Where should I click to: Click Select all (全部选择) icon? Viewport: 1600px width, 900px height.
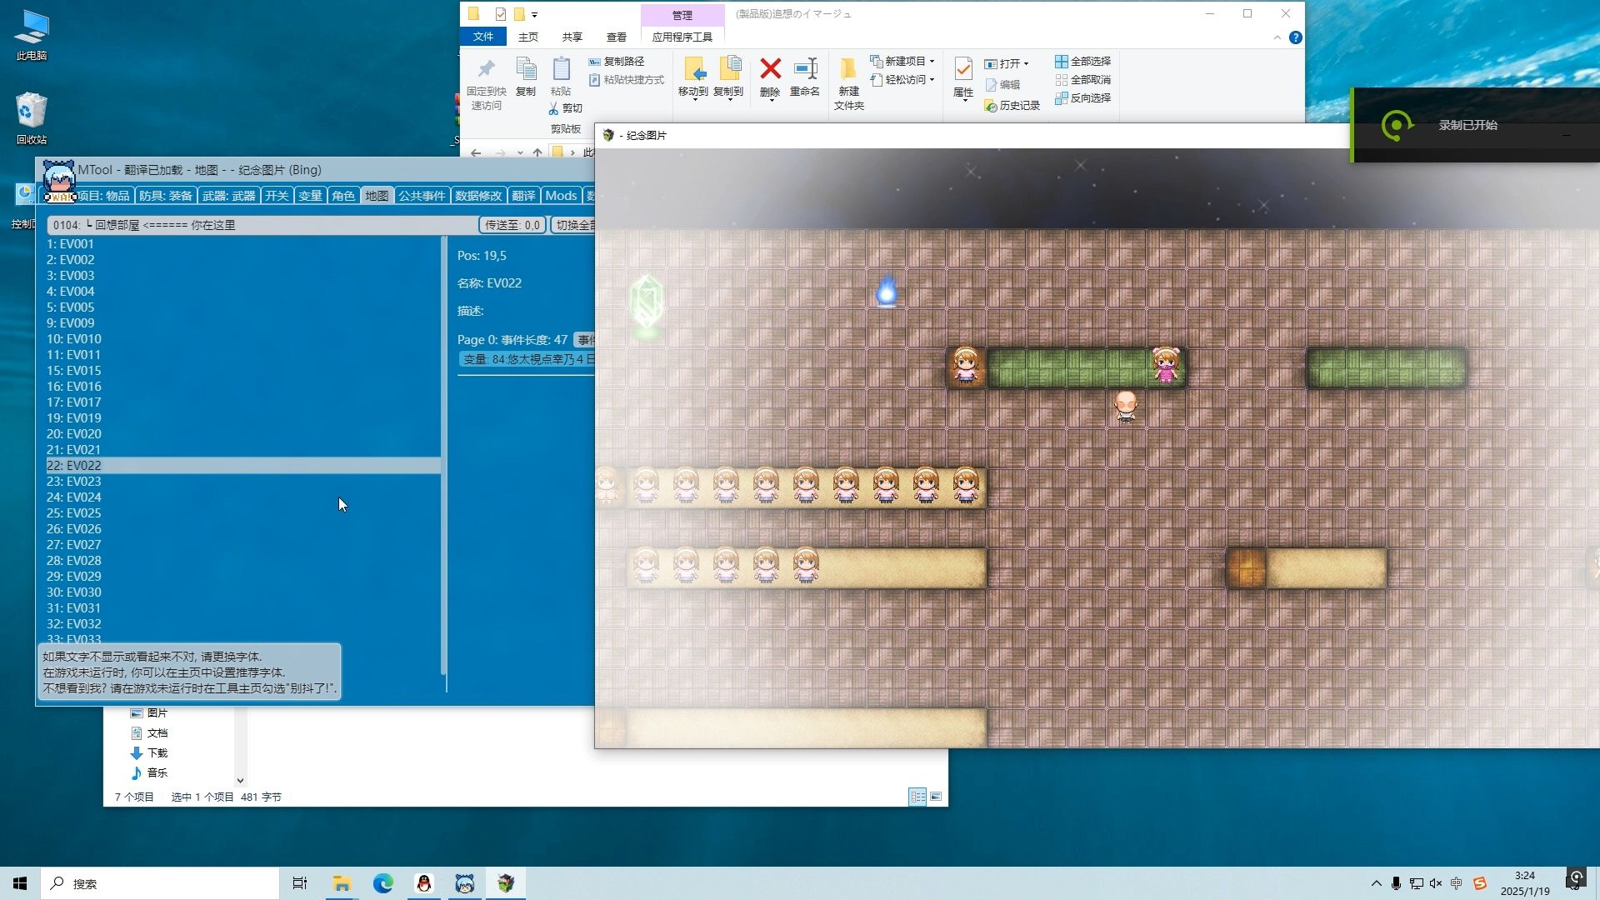(1062, 62)
